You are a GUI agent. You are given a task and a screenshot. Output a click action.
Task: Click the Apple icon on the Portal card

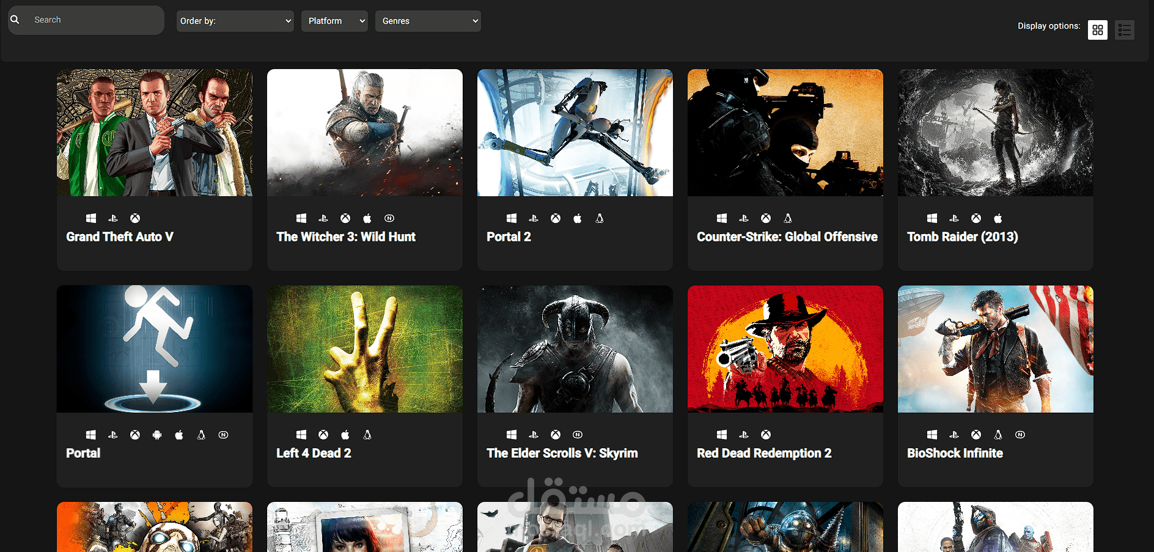(179, 435)
